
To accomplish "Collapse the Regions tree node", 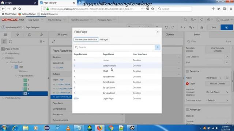I will click(3, 58).
